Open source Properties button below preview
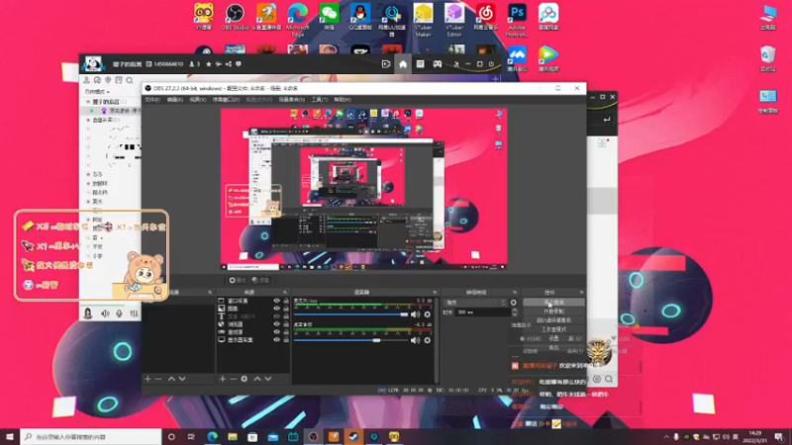The width and height of the screenshot is (792, 445). [x=237, y=280]
